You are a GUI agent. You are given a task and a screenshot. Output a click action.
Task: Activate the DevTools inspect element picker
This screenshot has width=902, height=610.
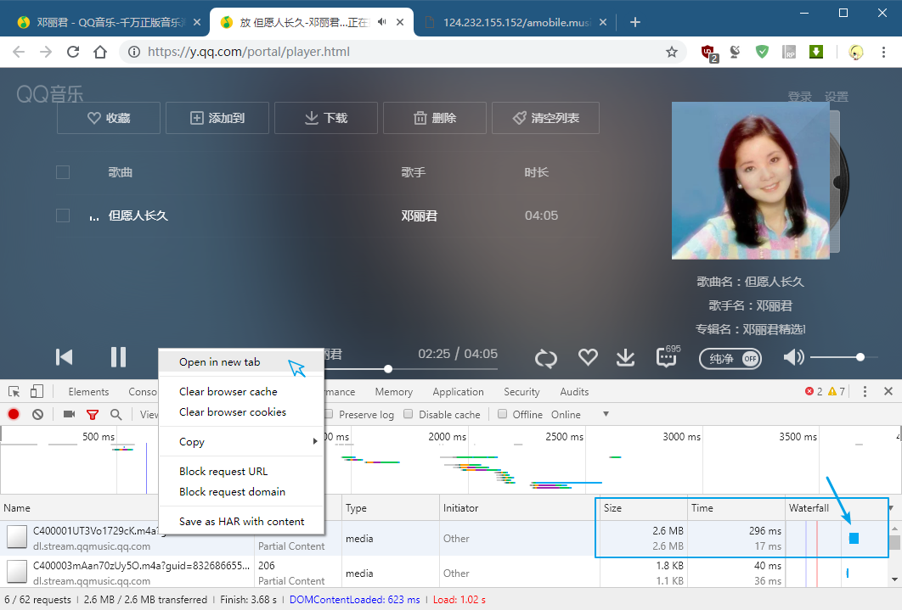(14, 392)
